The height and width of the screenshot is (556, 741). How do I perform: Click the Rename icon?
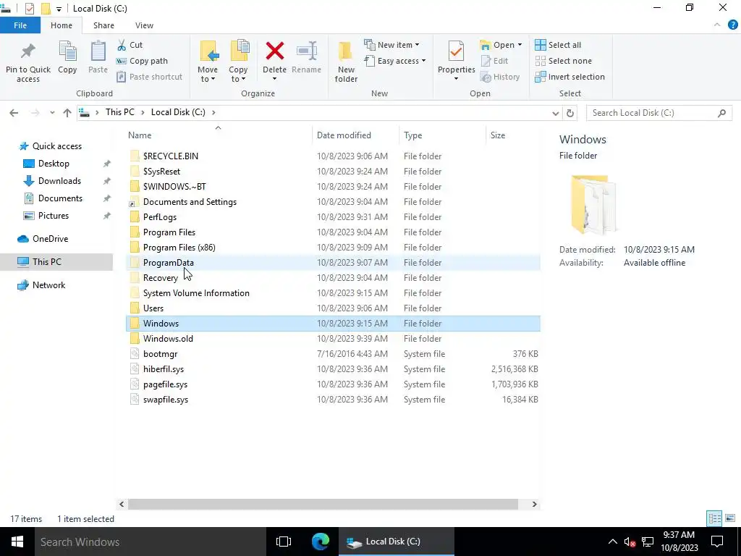[x=306, y=51]
